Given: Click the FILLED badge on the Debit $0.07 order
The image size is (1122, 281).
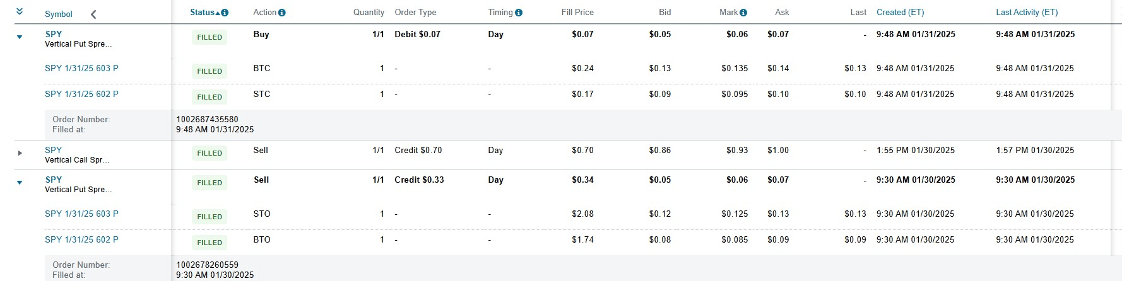Looking at the screenshot, I should coord(210,37).
